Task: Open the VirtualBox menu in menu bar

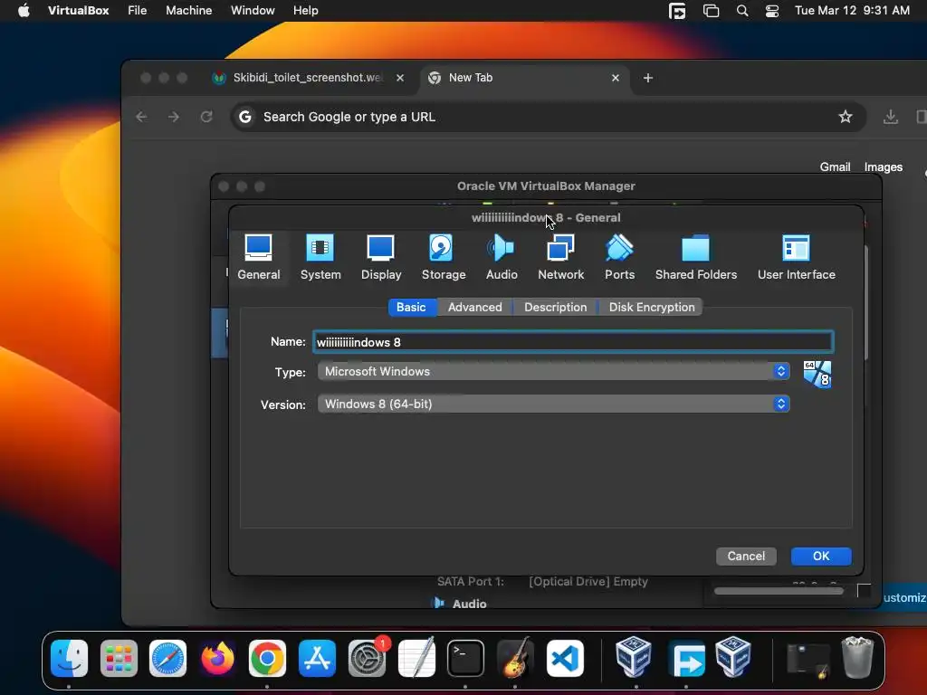Action: [x=78, y=11]
